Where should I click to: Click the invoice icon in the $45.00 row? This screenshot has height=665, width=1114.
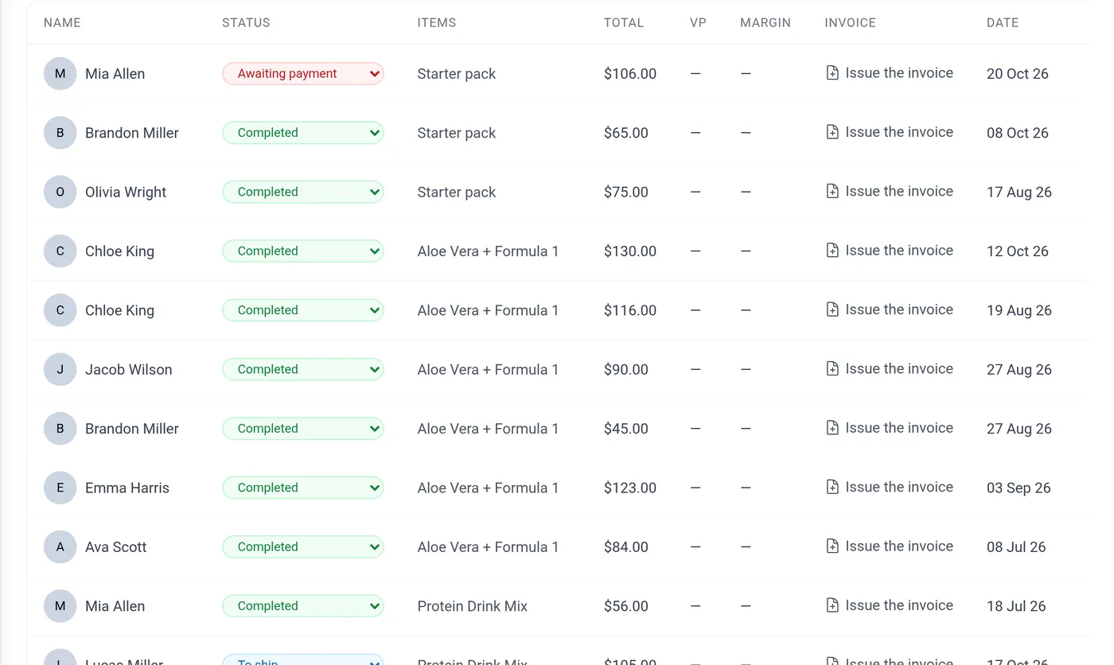832,428
